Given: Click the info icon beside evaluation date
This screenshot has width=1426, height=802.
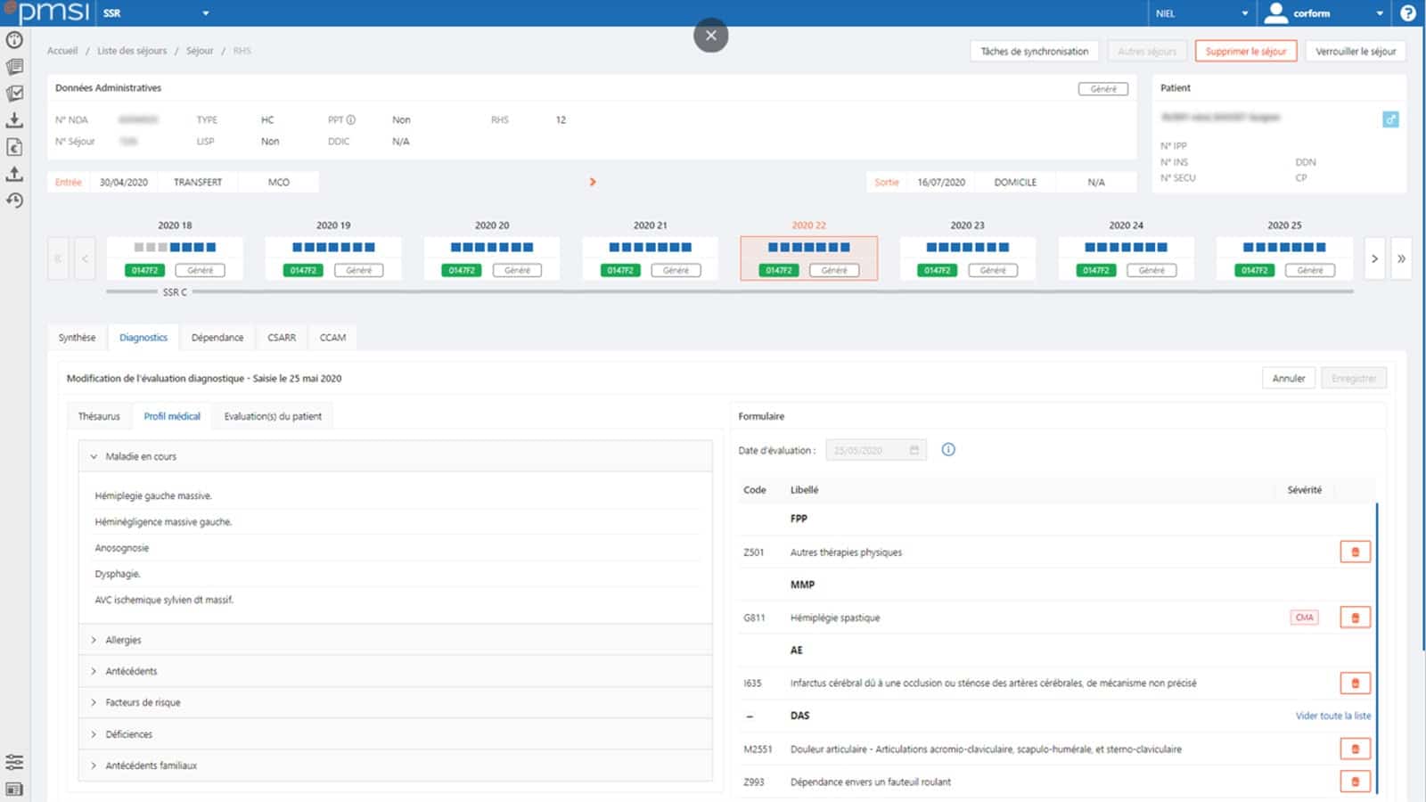Looking at the screenshot, I should [948, 450].
